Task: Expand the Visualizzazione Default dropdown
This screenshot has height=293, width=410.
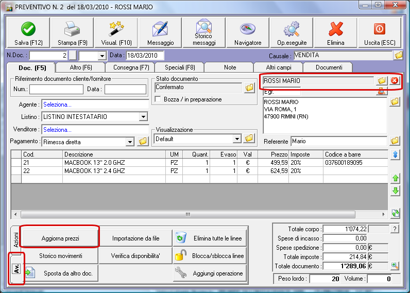Action: coord(237,139)
